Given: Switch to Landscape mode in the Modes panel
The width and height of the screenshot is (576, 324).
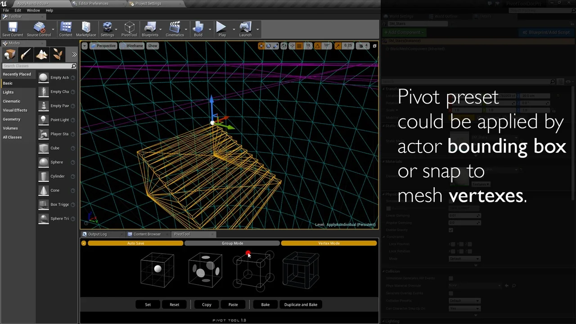Looking at the screenshot, I should pyautogui.click(x=41, y=54).
